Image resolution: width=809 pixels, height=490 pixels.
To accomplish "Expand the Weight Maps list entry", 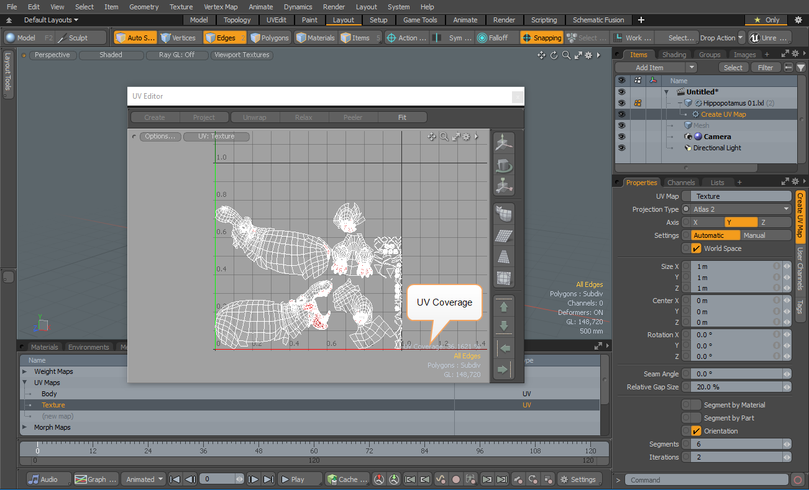I will pyautogui.click(x=25, y=371).
